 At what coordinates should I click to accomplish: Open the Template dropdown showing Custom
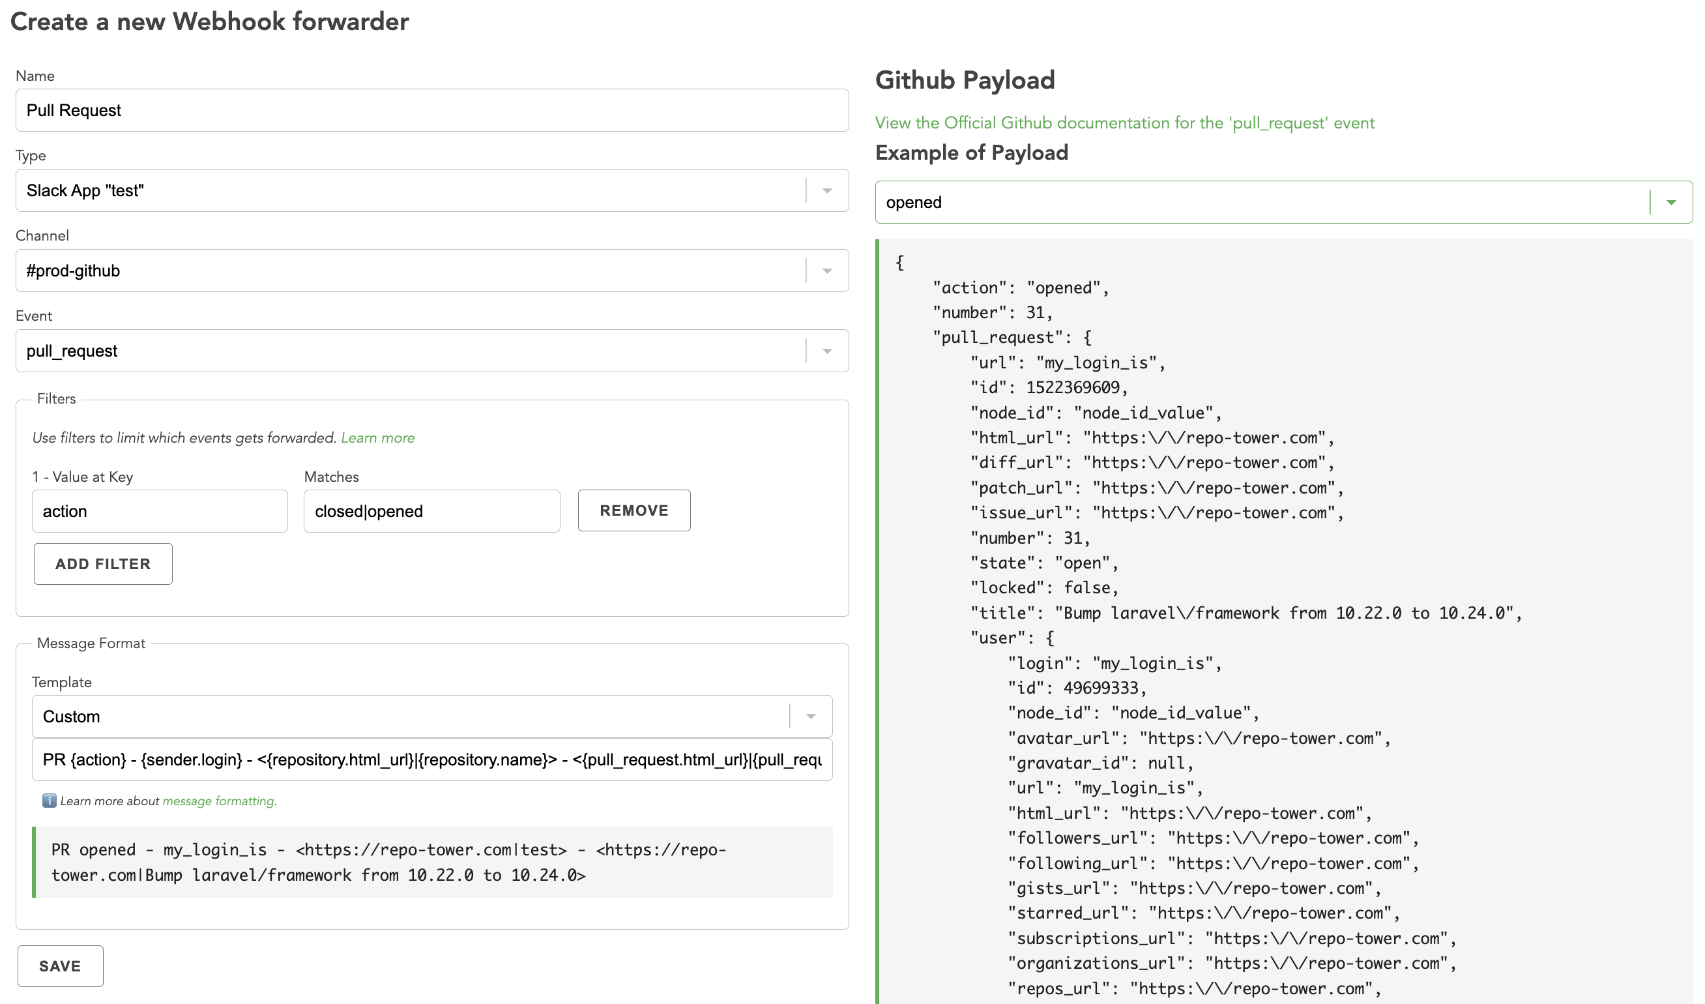coord(810,716)
